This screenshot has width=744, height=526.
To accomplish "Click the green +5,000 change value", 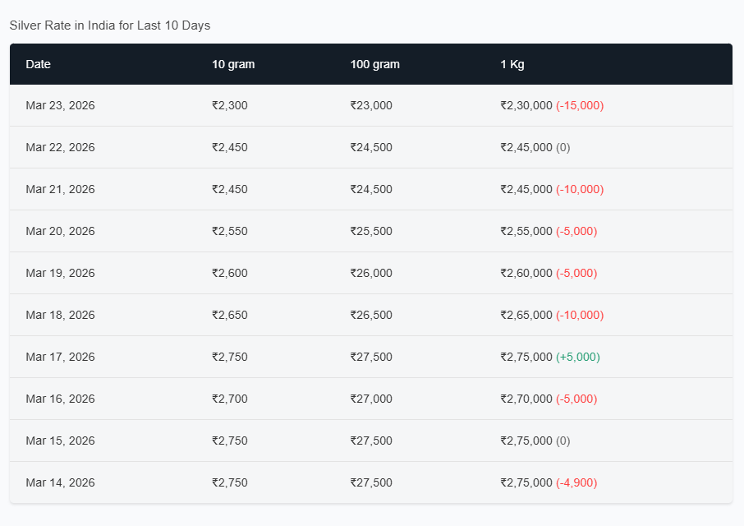I will coord(578,357).
